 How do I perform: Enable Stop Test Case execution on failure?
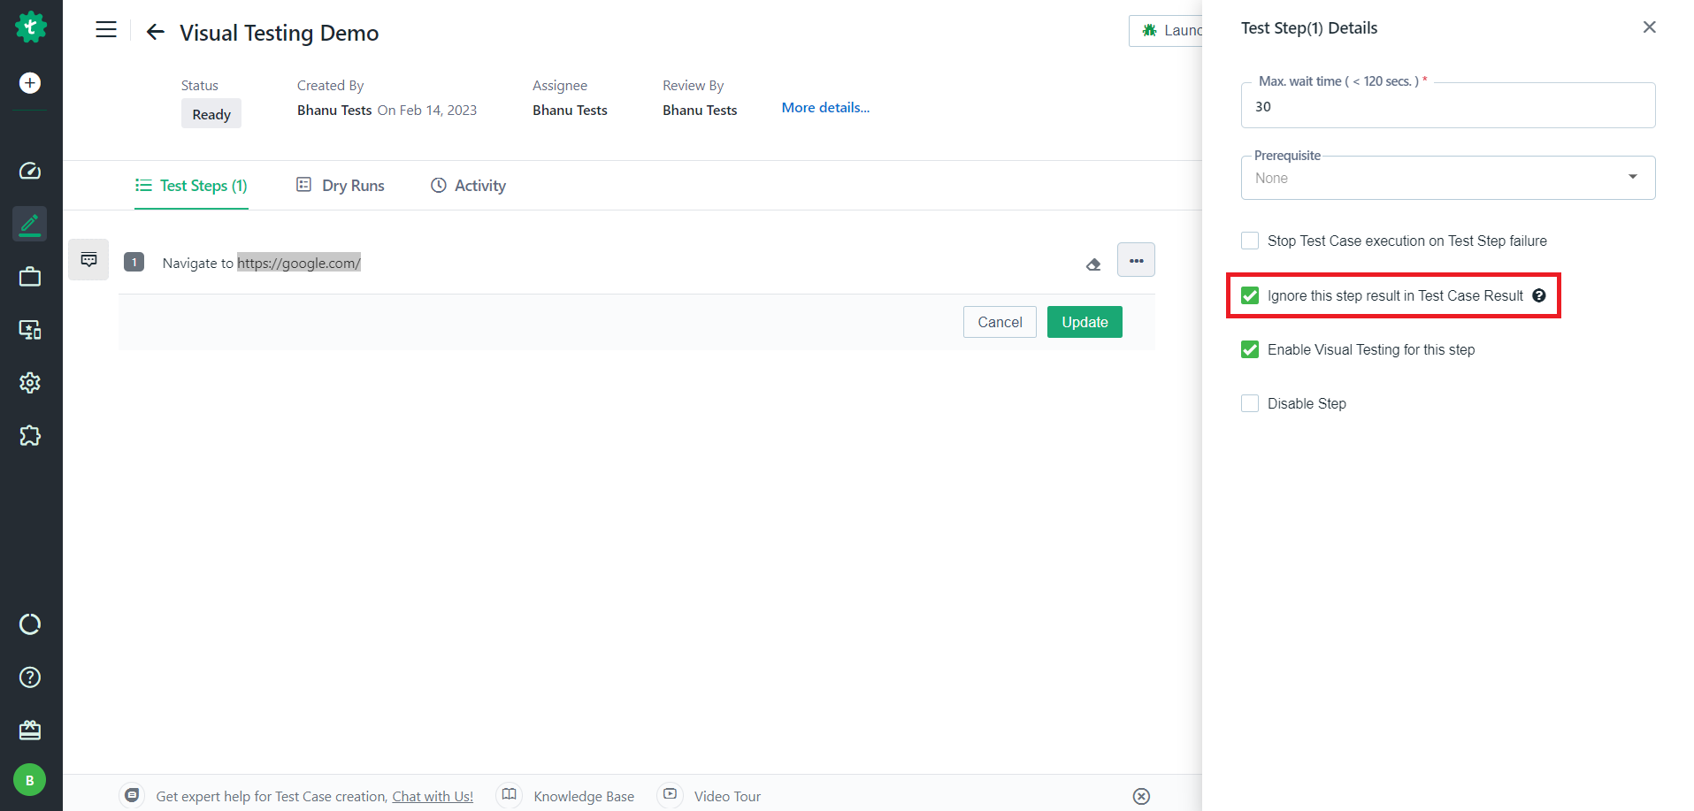click(1250, 241)
